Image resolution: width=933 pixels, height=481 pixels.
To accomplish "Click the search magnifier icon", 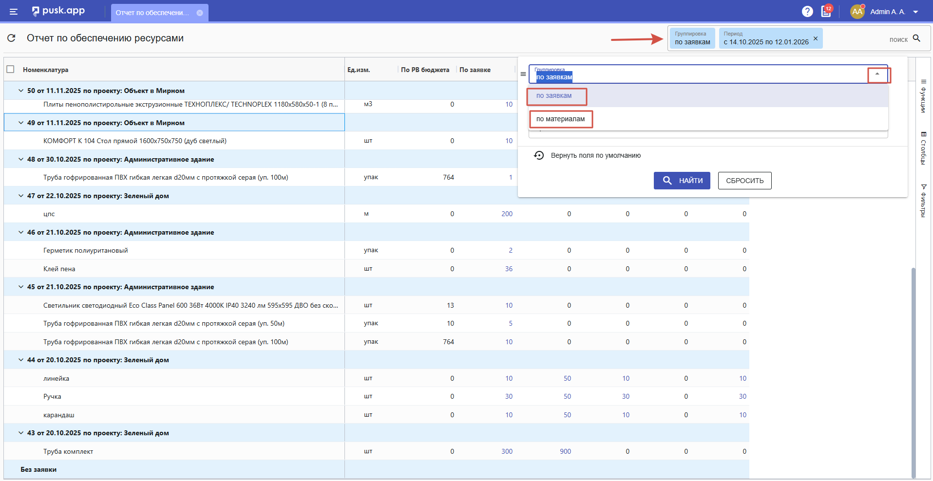I will [x=916, y=38].
